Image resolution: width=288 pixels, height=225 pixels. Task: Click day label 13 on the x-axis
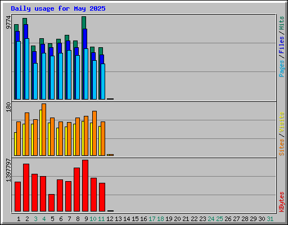118,219
